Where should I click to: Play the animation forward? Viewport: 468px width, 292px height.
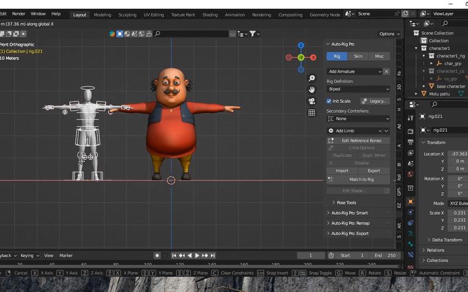click(x=197, y=255)
